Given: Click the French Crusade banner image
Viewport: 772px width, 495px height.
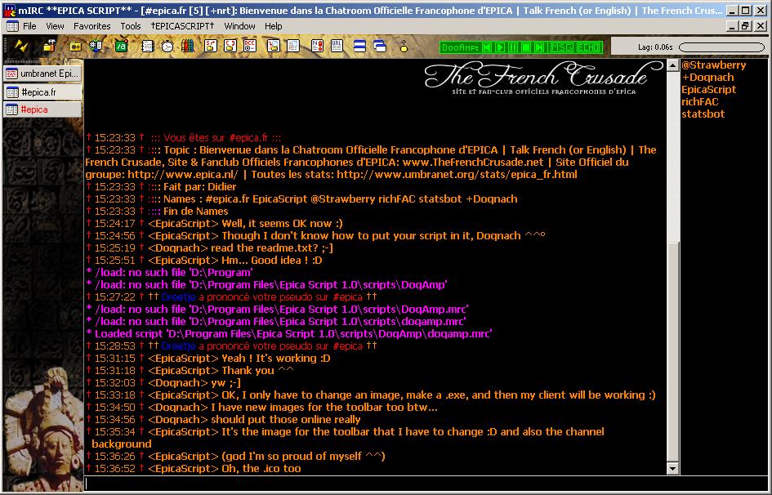Looking at the screenshot, I should (543, 78).
